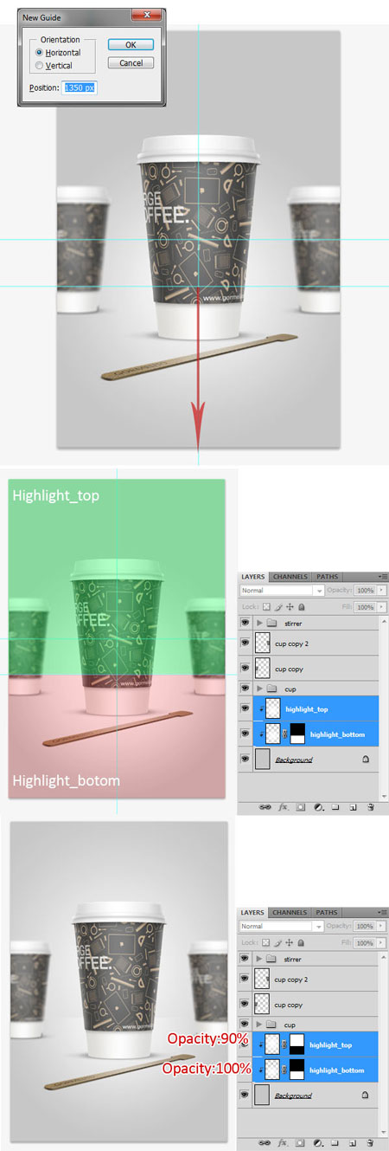
Task: Click Delete layer trash icon, upper panel
Action: (370, 807)
